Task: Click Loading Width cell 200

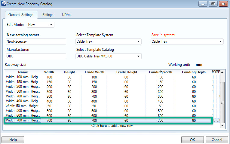Action: pos(161,87)
